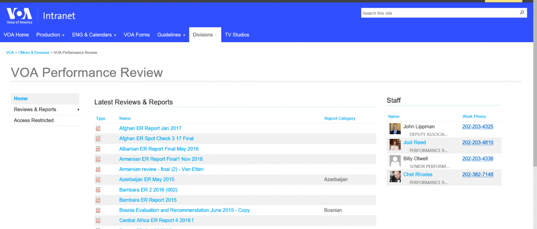Open Central Africa ER Report 4 2016 f

coord(157,220)
